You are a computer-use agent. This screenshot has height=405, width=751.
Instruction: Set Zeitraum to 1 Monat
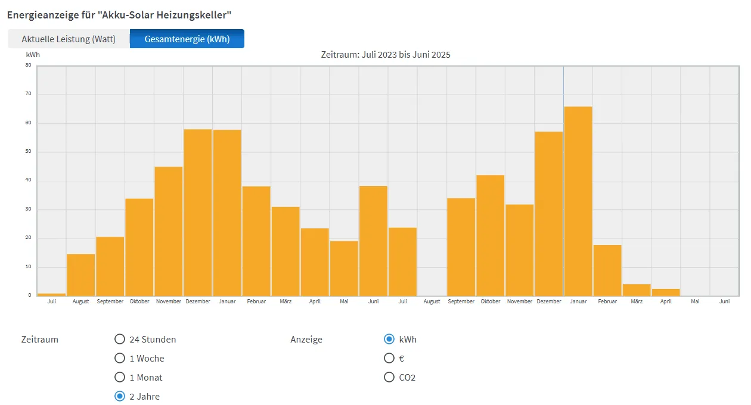pyautogui.click(x=120, y=378)
